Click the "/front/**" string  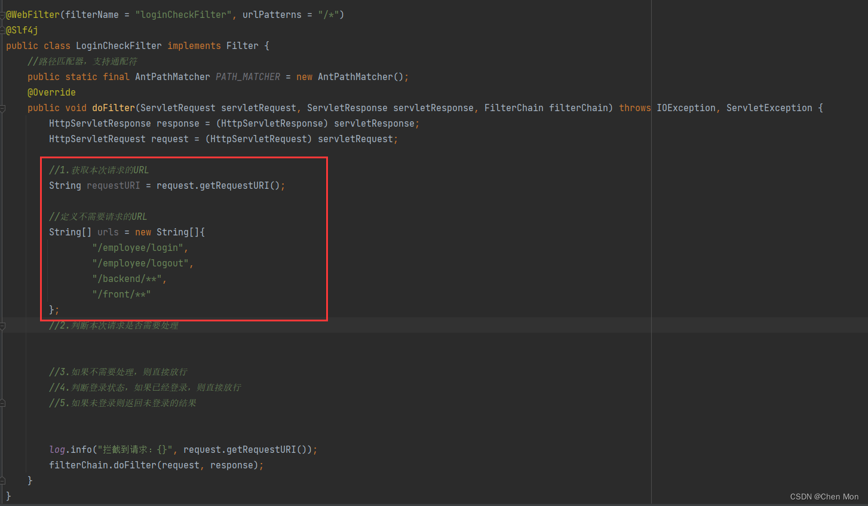click(x=121, y=294)
